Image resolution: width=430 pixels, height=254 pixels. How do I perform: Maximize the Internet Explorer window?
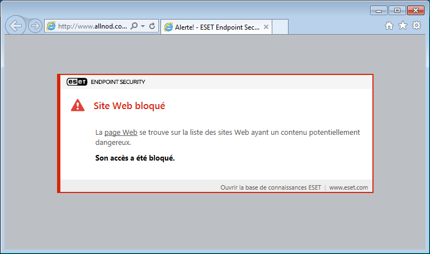coord(397,11)
